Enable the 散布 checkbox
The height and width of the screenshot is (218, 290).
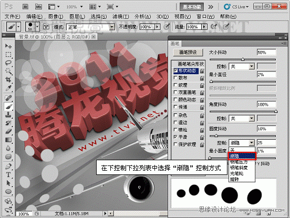point(175,78)
